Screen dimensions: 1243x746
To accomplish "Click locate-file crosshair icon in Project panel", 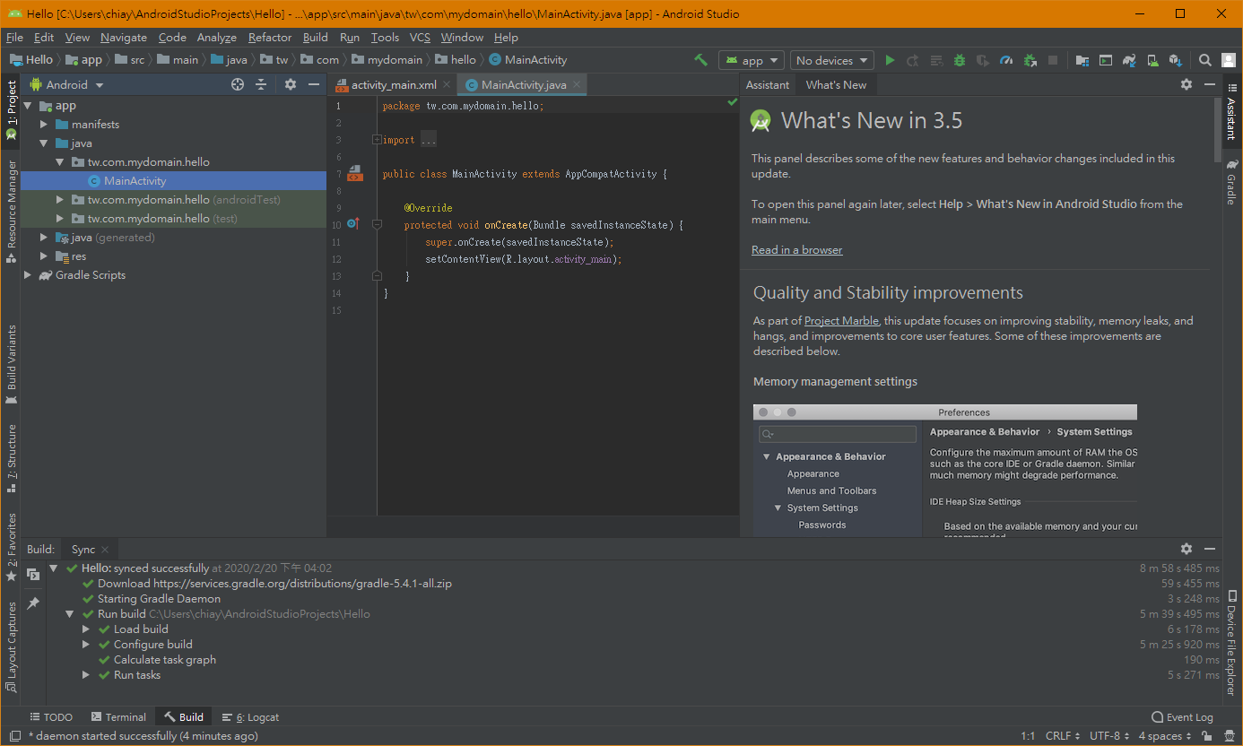I will tap(238, 84).
